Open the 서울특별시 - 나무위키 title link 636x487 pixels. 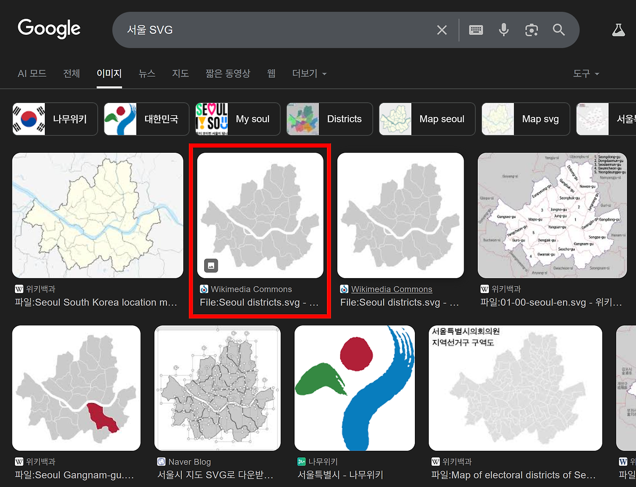coord(340,475)
